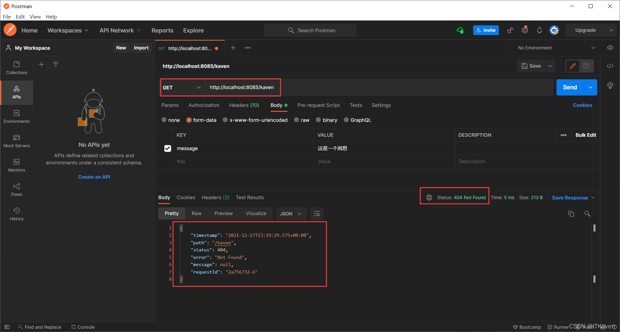The width and height of the screenshot is (620, 332).
Task: Toggle the sidebar panel icon in status bar
Action: (x=7, y=327)
